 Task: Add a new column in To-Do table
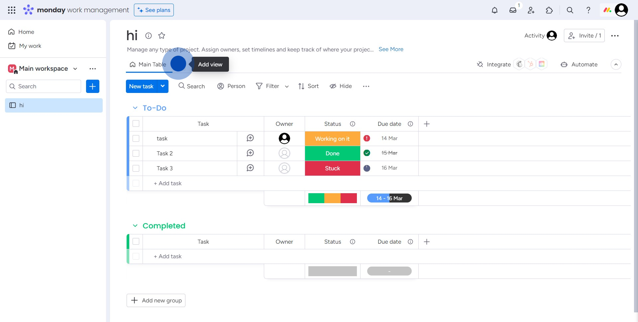pyautogui.click(x=427, y=124)
